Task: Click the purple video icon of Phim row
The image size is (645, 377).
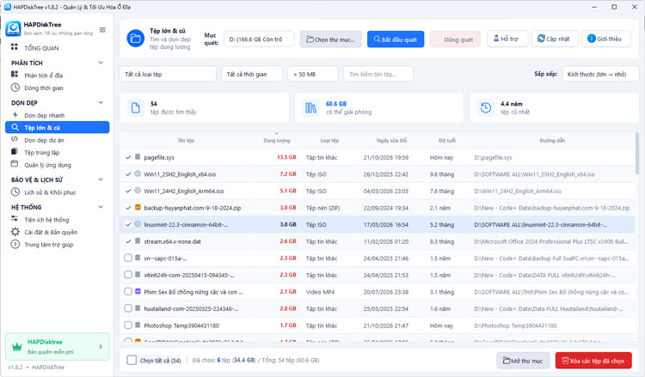Action: tap(138, 291)
